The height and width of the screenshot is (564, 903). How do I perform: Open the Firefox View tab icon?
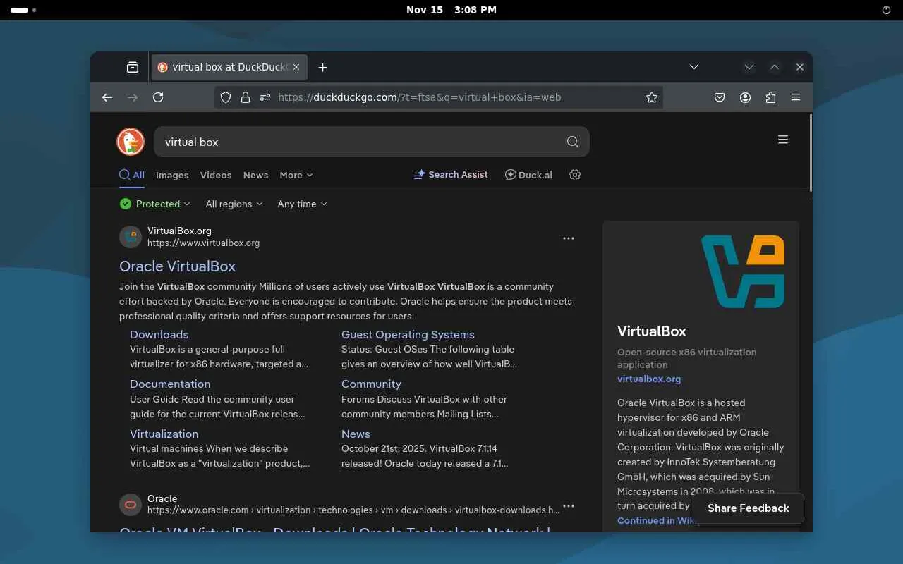[133, 67]
